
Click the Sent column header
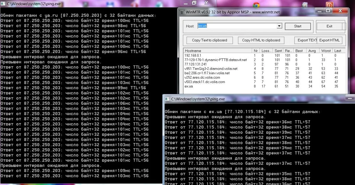click(278, 51)
